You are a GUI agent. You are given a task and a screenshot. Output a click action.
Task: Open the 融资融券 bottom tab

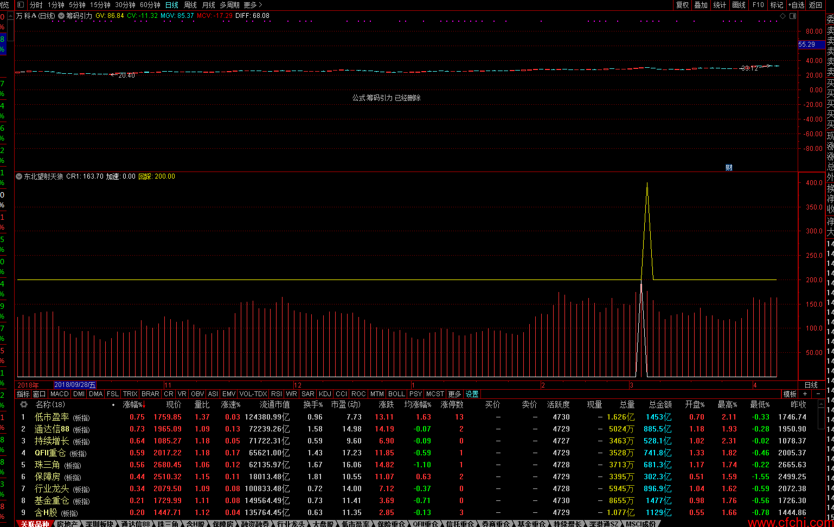(254, 524)
